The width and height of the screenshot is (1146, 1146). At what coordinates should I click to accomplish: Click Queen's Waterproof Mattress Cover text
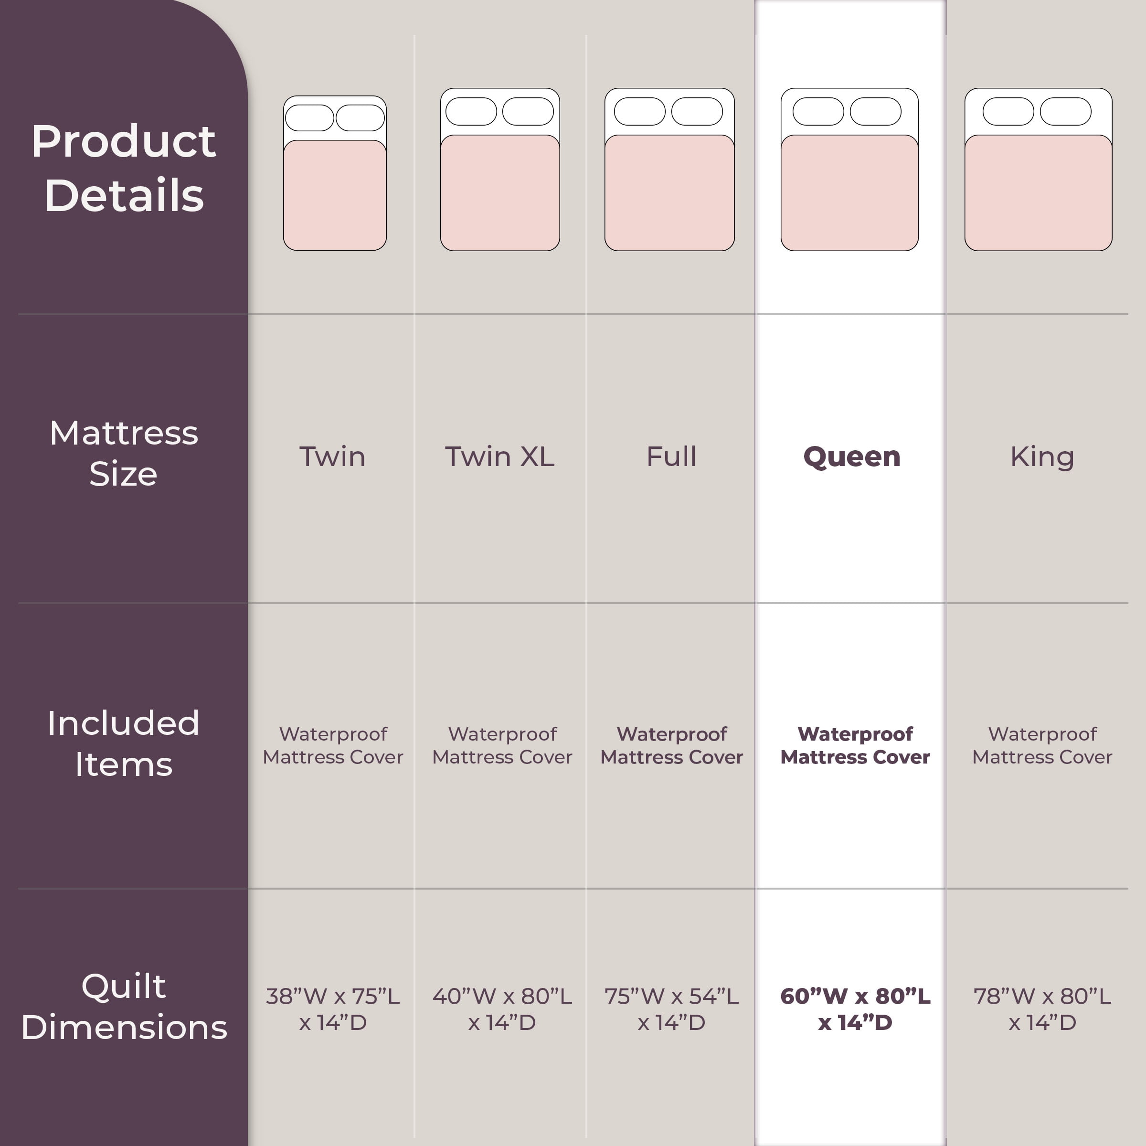(x=855, y=745)
